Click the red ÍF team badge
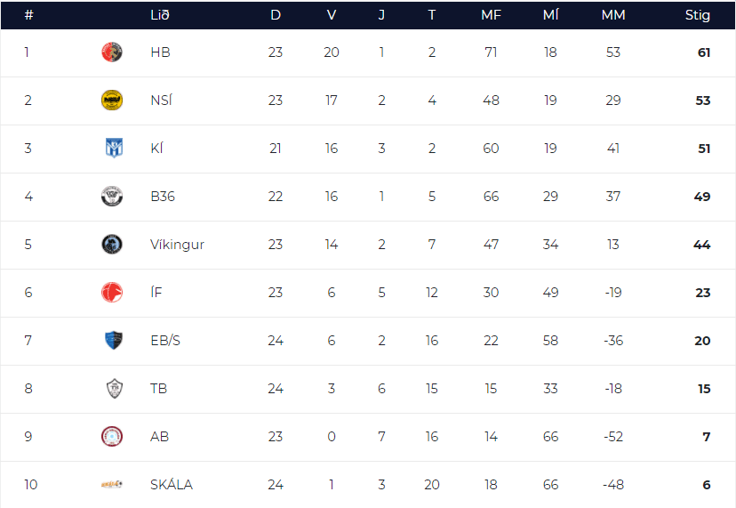Screen dimensions: 736x508 [112, 293]
